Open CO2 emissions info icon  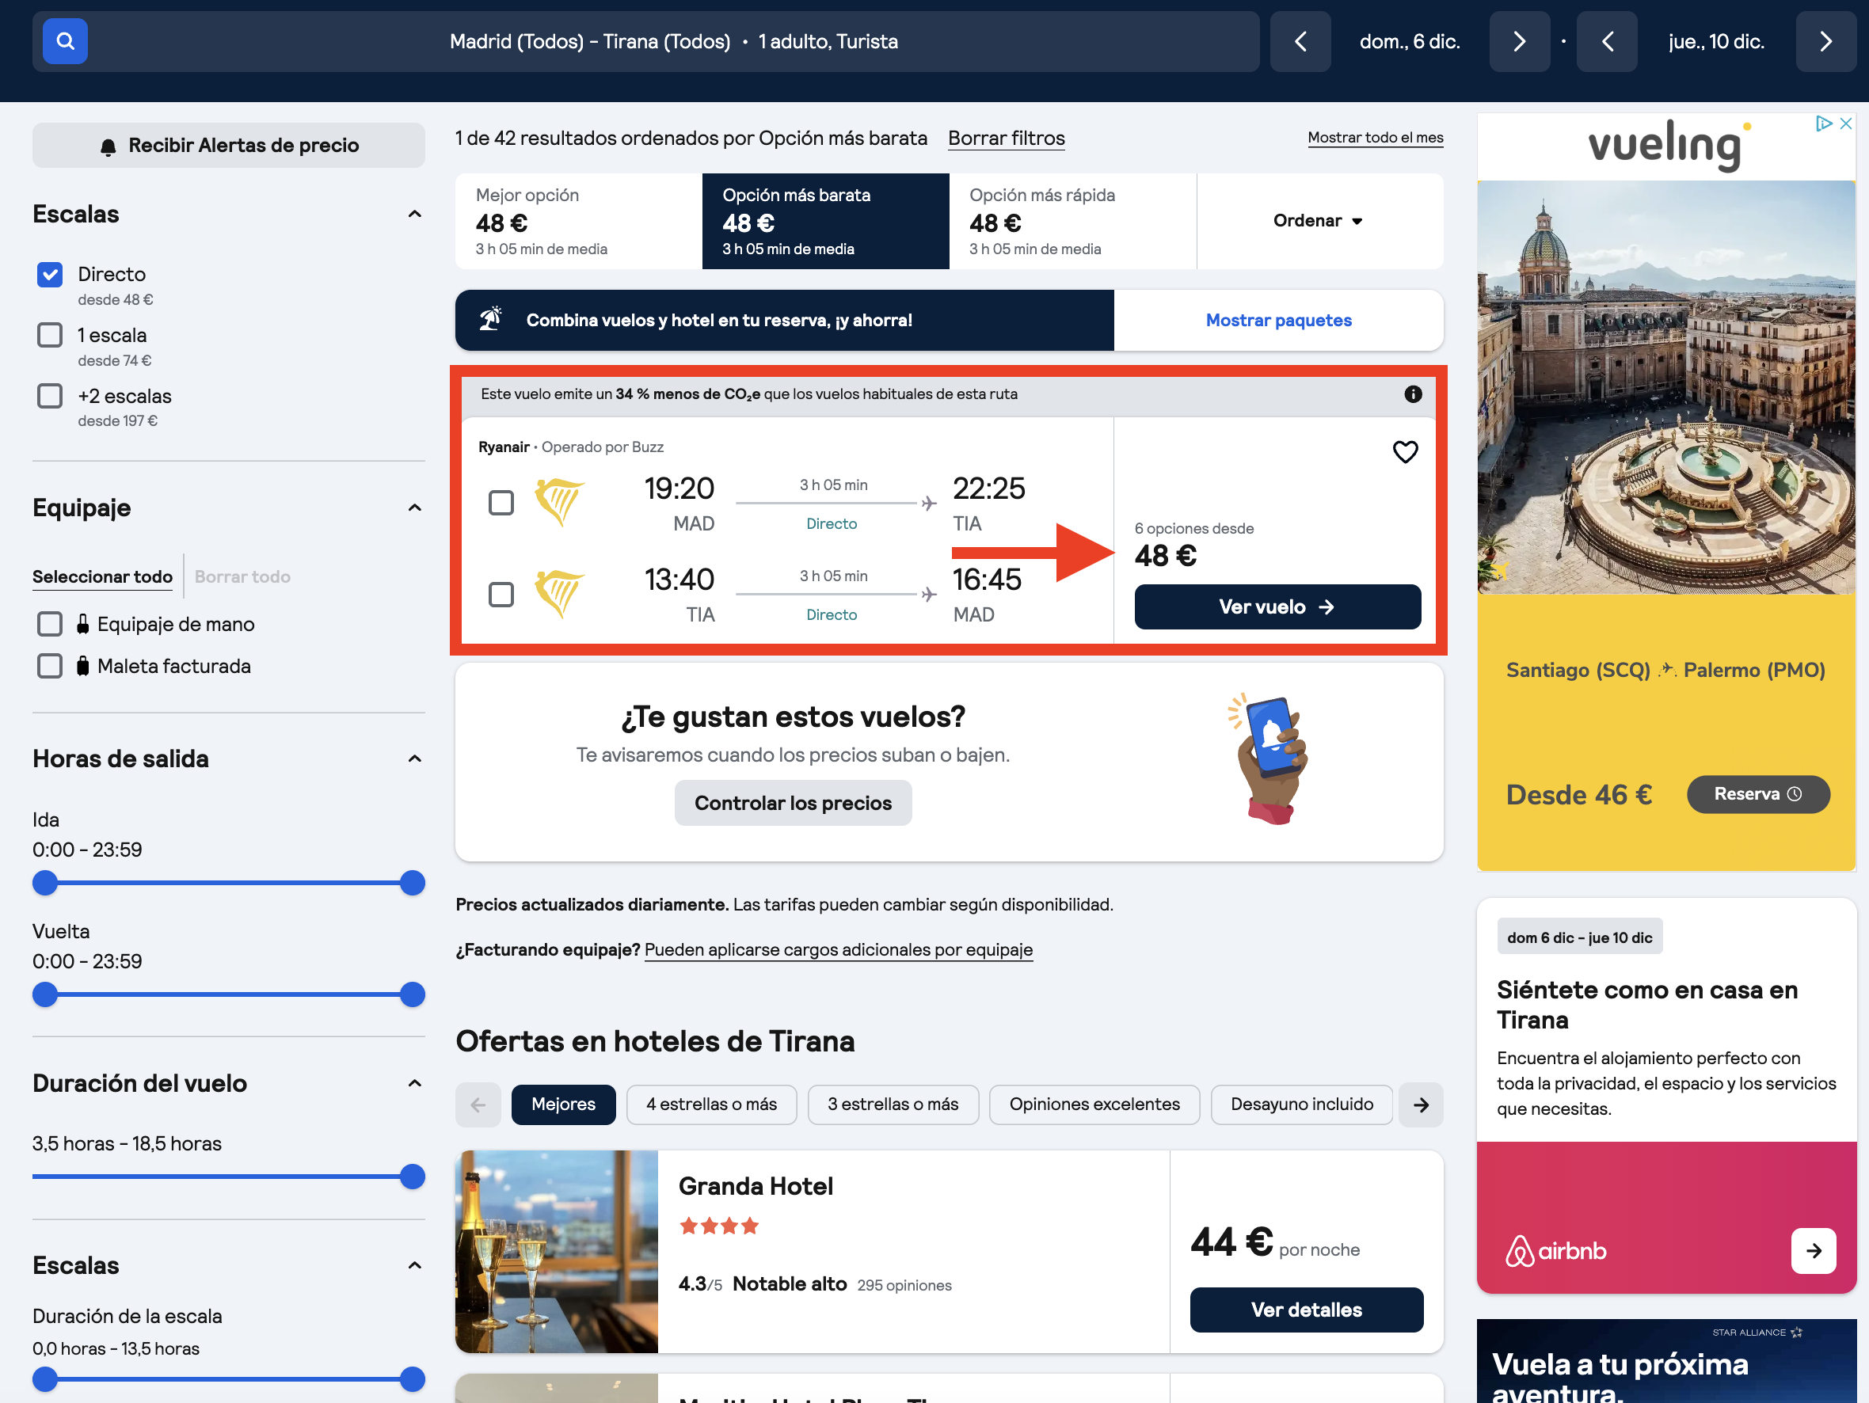1413,394
